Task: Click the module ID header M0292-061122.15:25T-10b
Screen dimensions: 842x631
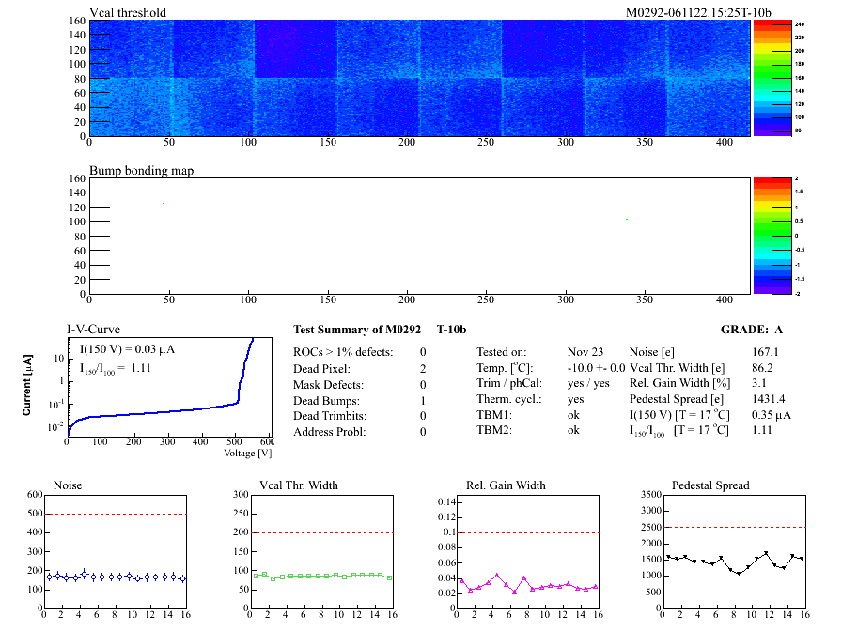Action: [698, 13]
